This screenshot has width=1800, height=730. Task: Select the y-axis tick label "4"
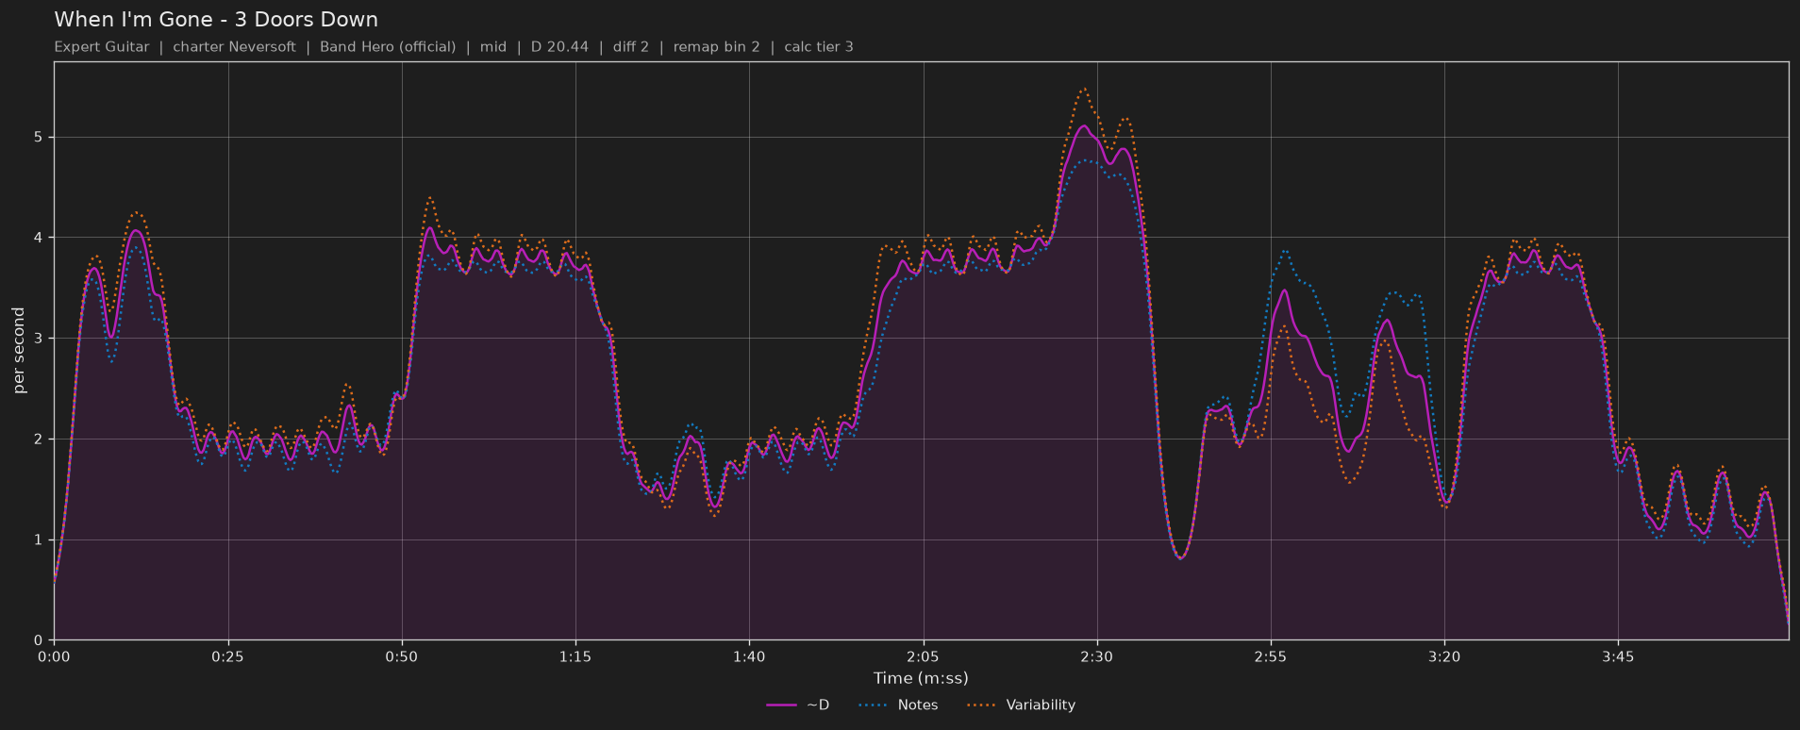[x=39, y=238]
